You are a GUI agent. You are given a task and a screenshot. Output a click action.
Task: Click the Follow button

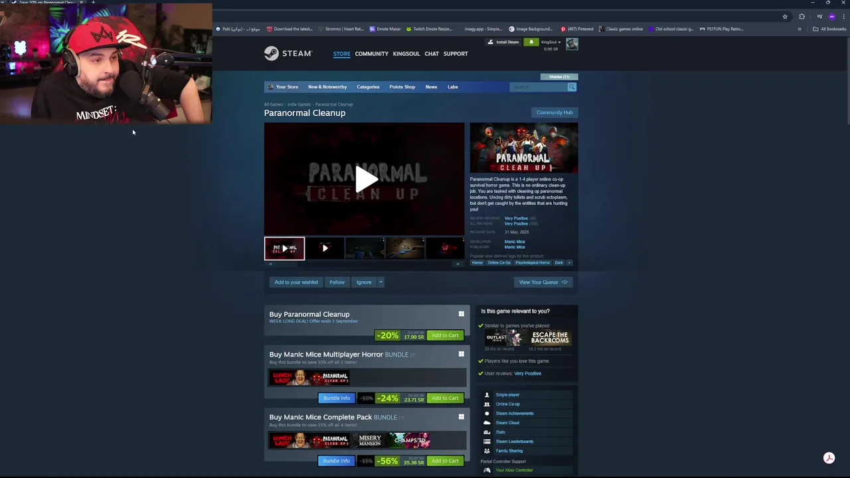pos(337,282)
